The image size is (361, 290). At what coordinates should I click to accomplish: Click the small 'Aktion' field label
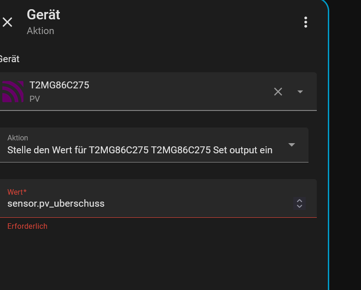click(17, 138)
